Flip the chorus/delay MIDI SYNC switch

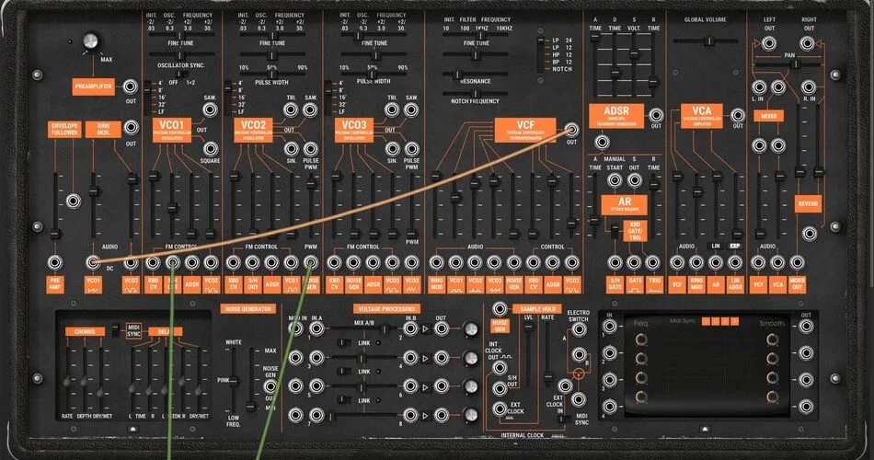pos(115,330)
